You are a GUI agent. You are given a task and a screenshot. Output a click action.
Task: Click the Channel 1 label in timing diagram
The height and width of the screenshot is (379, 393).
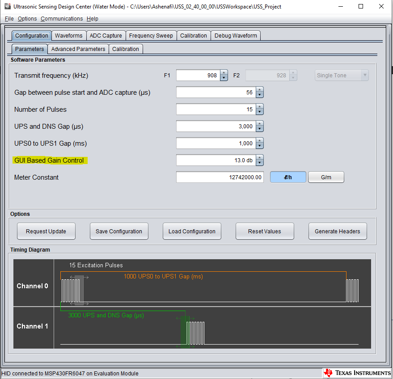click(x=32, y=326)
